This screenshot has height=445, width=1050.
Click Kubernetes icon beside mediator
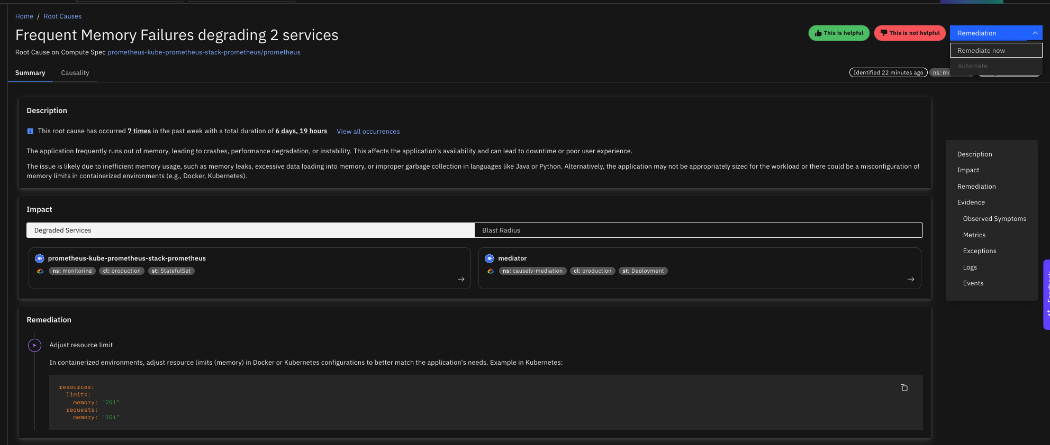pos(490,258)
